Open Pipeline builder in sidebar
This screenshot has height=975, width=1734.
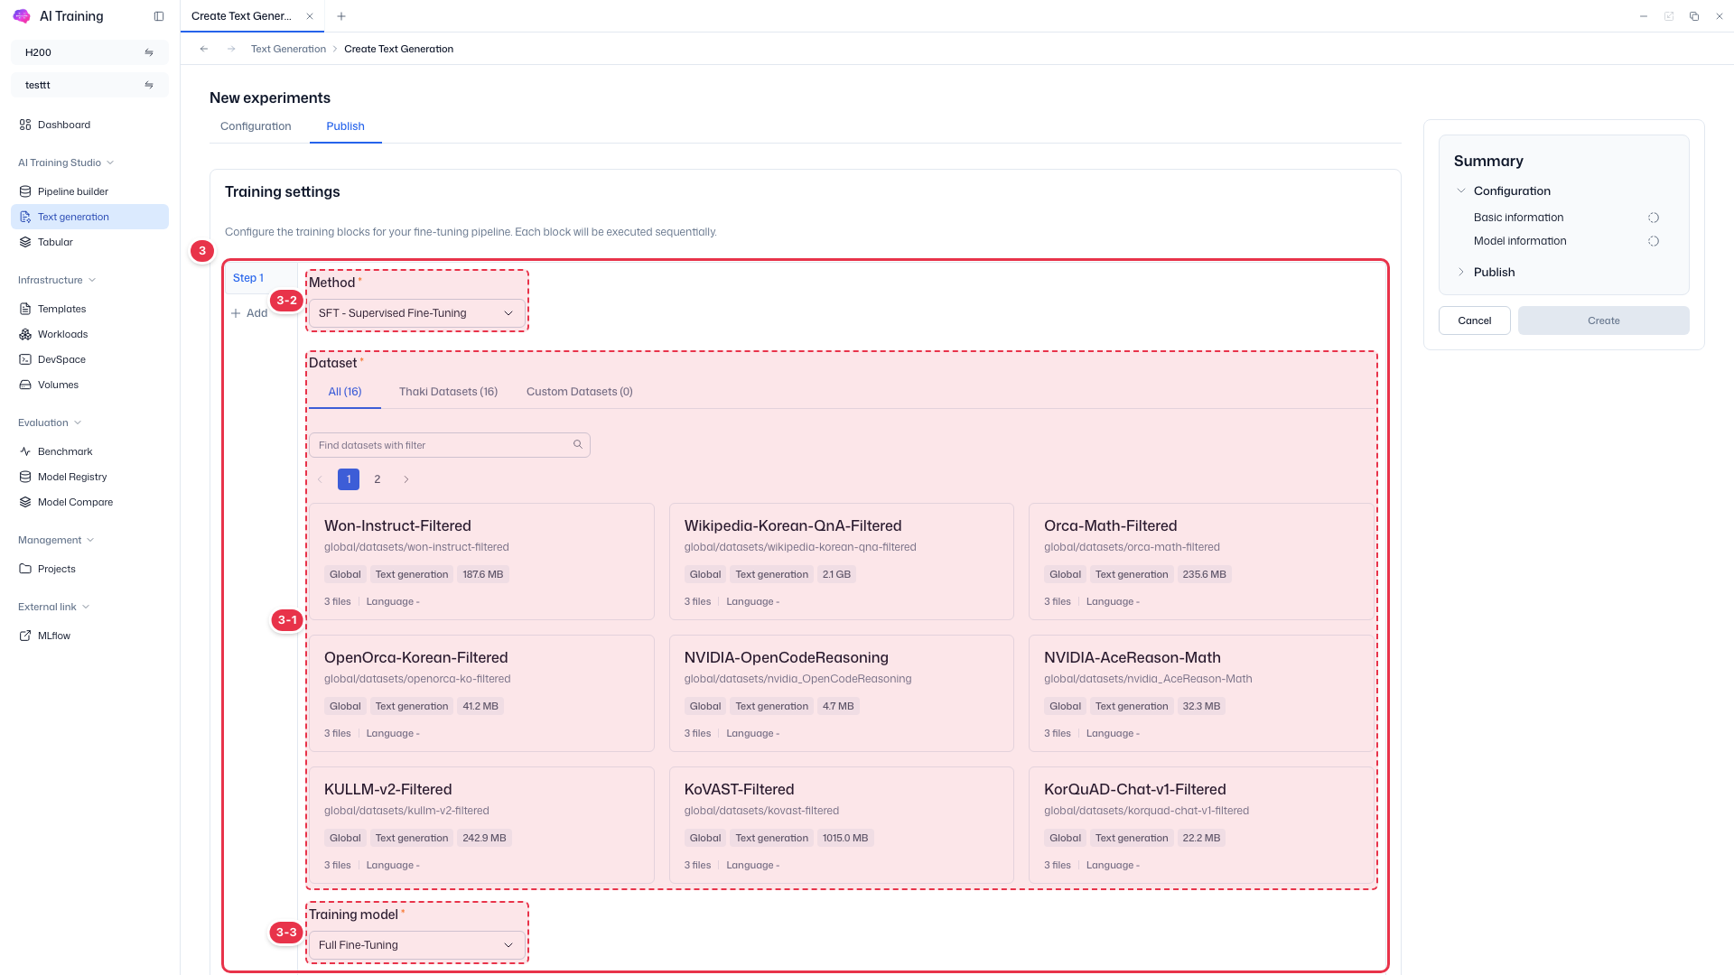coord(89,191)
